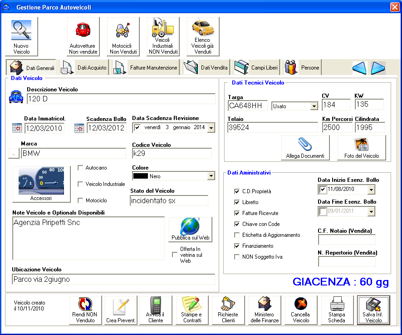Image resolution: width=402 pixels, height=335 pixels.
Task: Open Richieste Clienti
Action: (x=228, y=310)
